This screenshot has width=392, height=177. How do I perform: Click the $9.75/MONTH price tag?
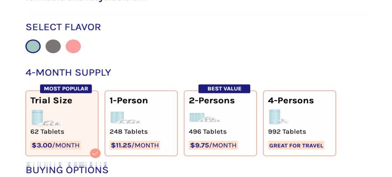213,145
